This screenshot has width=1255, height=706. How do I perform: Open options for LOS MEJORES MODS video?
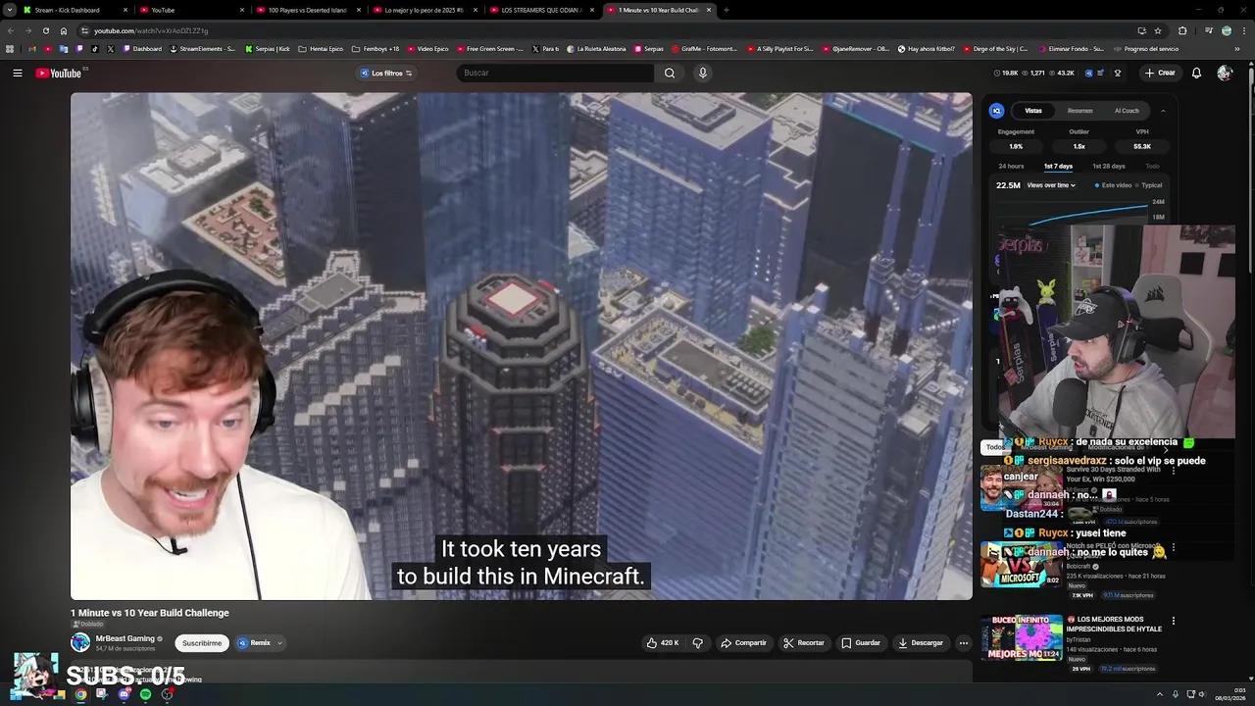click(1173, 621)
